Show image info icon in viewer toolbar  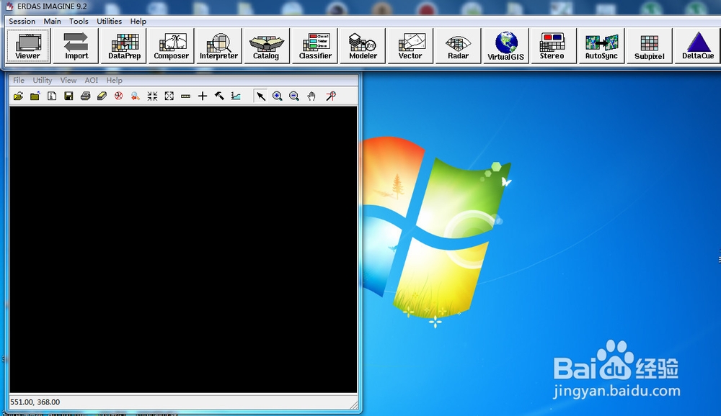pos(52,96)
